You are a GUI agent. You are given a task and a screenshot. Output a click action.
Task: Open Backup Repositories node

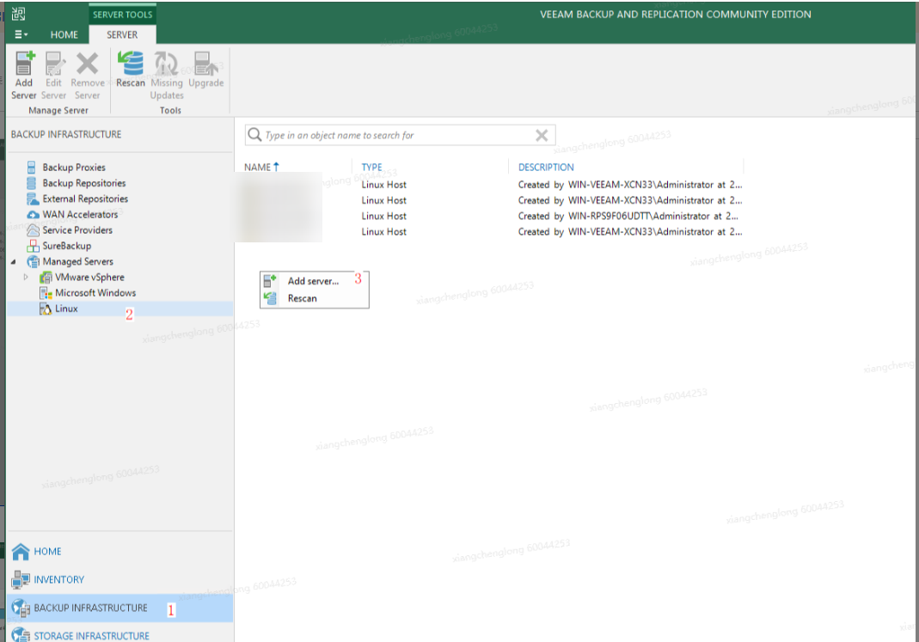pyautogui.click(x=83, y=183)
